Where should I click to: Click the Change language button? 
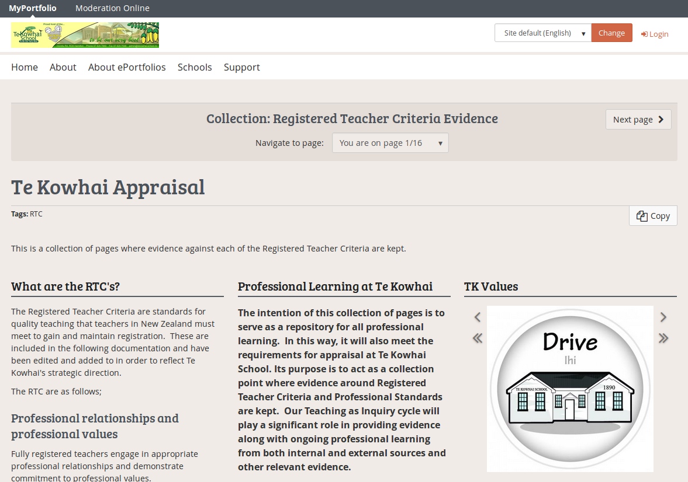(x=611, y=33)
